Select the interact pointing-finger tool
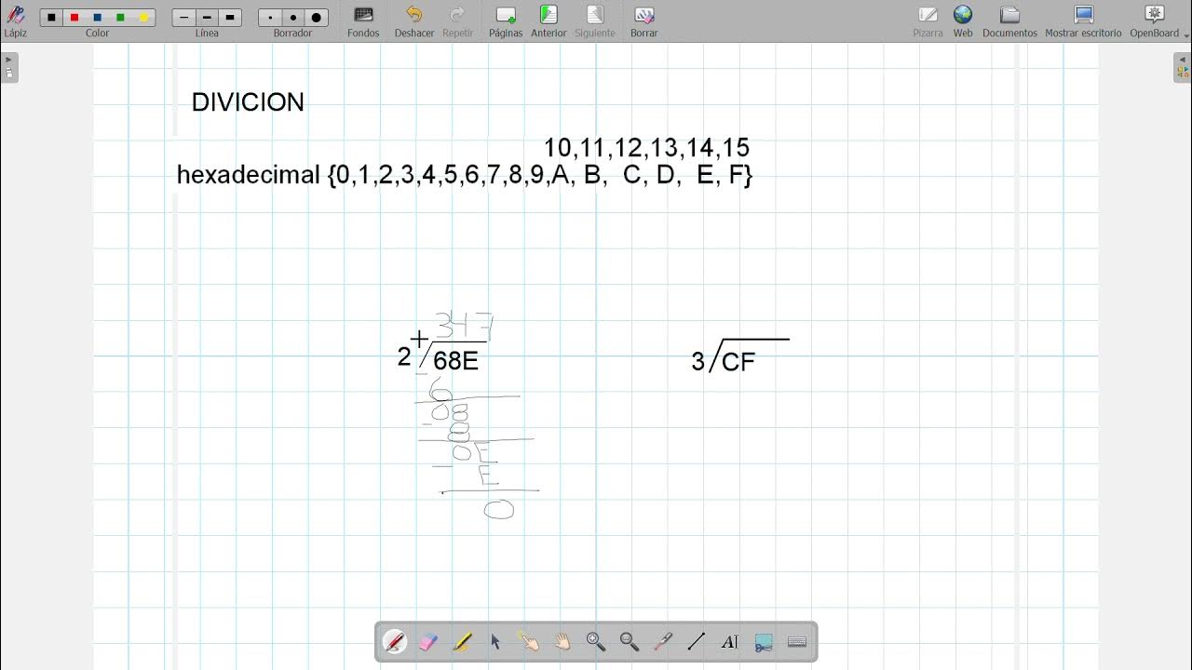1192x670 pixels. [x=529, y=642]
